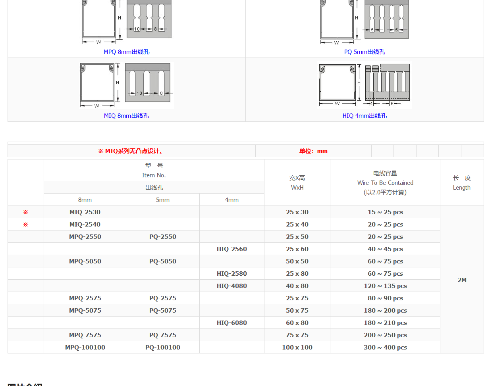Follow the HIQ 4mm出线孔 link
The image size is (488, 386).
tap(364, 116)
